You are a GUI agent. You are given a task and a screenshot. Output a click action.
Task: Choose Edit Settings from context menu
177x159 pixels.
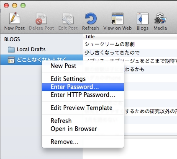tap(83, 79)
